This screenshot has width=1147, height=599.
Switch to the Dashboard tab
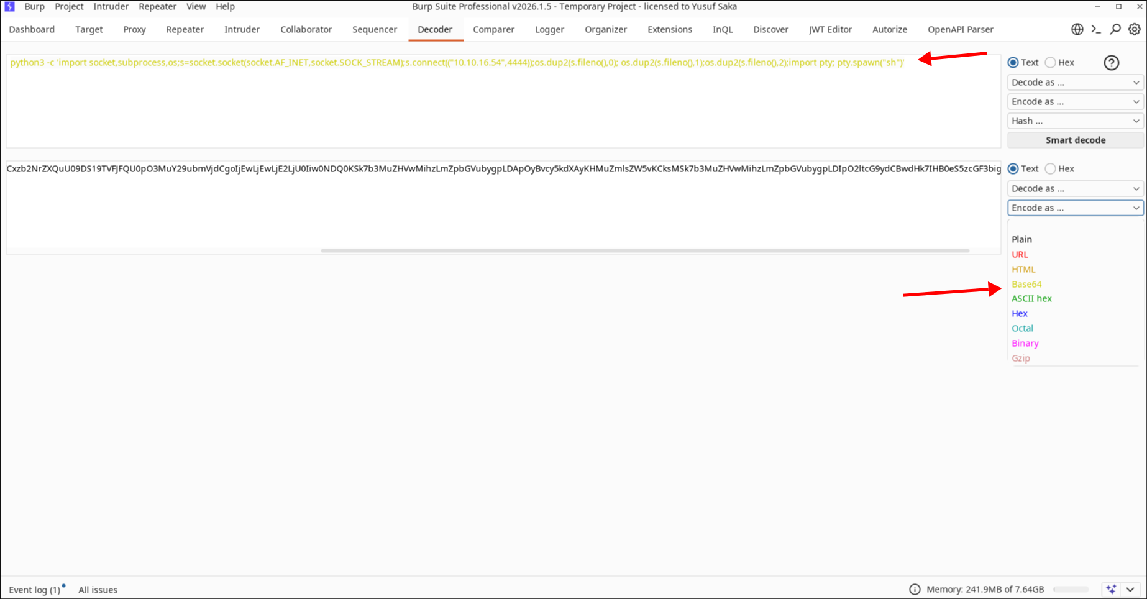(x=32, y=29)
